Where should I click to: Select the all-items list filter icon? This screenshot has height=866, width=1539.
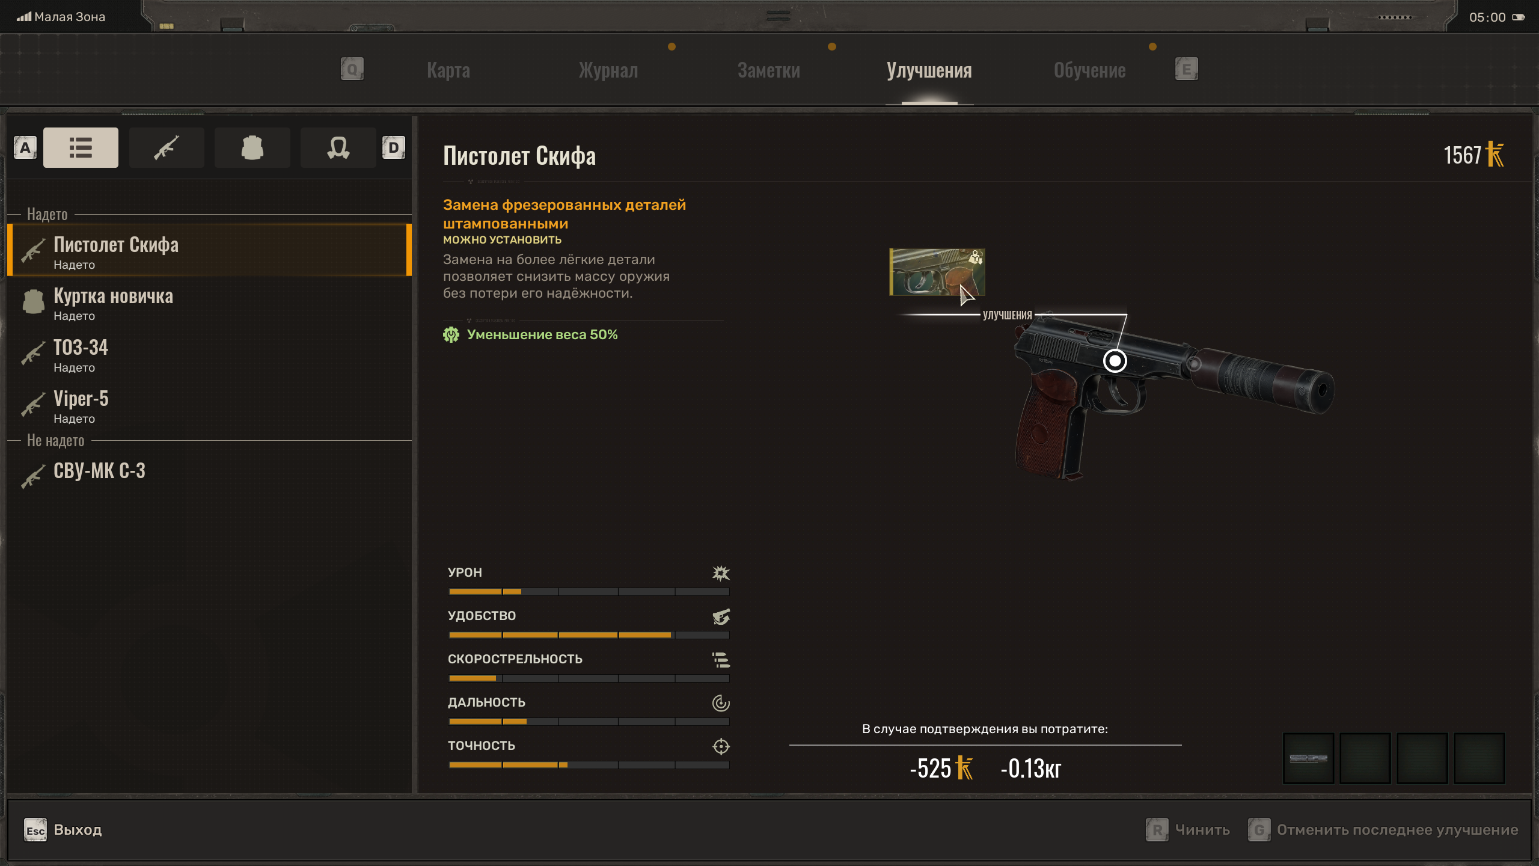(x=81, y=147)
